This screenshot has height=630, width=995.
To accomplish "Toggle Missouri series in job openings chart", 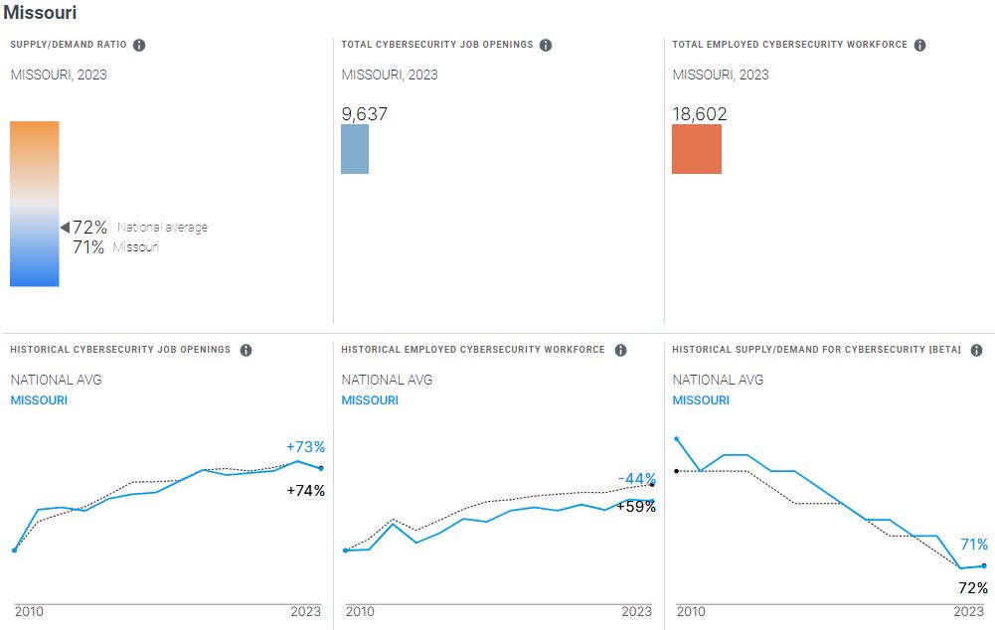I will [39, 400].
